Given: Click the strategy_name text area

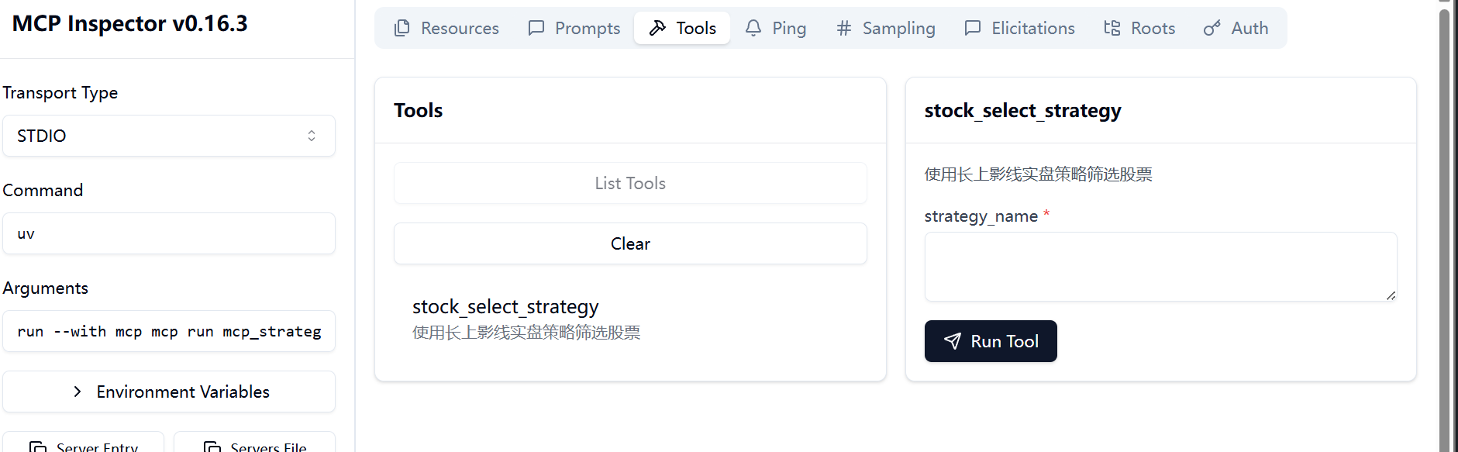Looking at the screenshot, I should click(1160, 266).
